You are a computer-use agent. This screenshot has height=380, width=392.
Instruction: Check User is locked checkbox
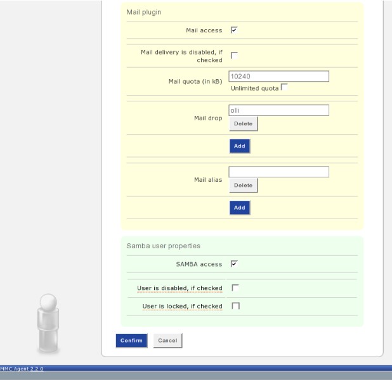tap(235, 306)
